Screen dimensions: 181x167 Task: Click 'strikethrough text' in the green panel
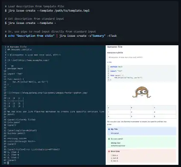pyautogui.click(x=118, y=146)
